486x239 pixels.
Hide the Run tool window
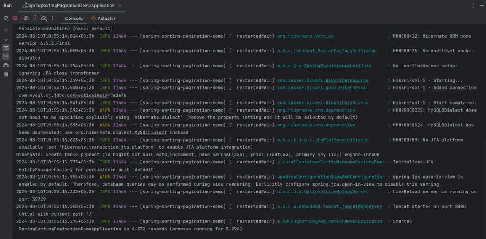pyautogui.click(x=481, y=6)
